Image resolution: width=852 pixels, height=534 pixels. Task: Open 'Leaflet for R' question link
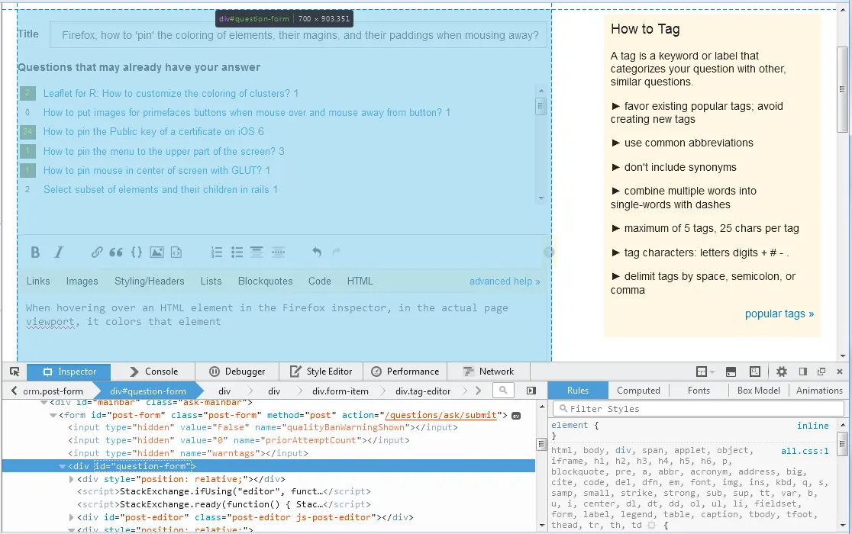[167, 93]
